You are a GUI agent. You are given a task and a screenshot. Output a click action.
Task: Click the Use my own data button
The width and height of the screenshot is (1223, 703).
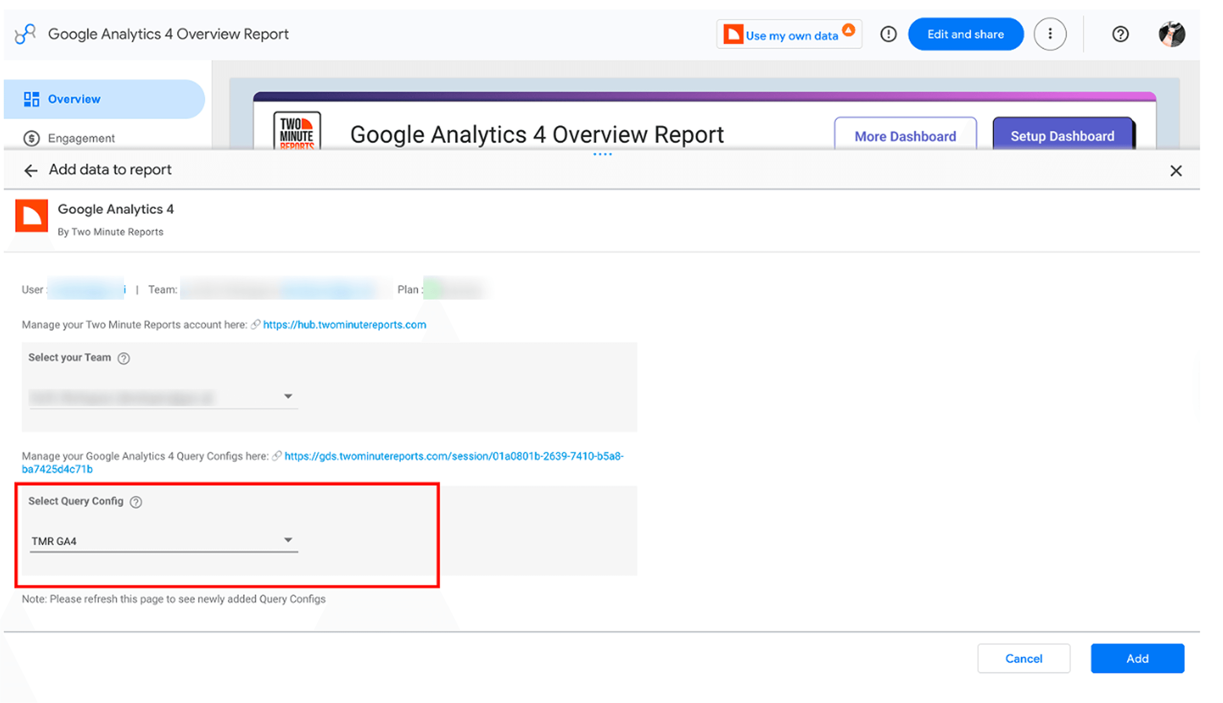(x=789, y=34)
